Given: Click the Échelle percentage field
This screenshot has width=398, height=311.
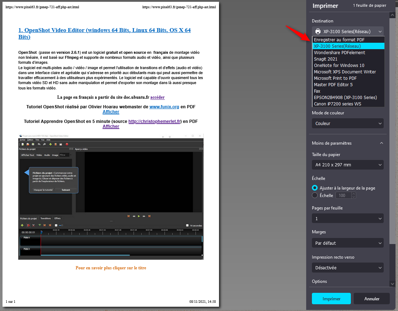Looking at the screenshot, I should pyautogui.click(x=343, y=195).
